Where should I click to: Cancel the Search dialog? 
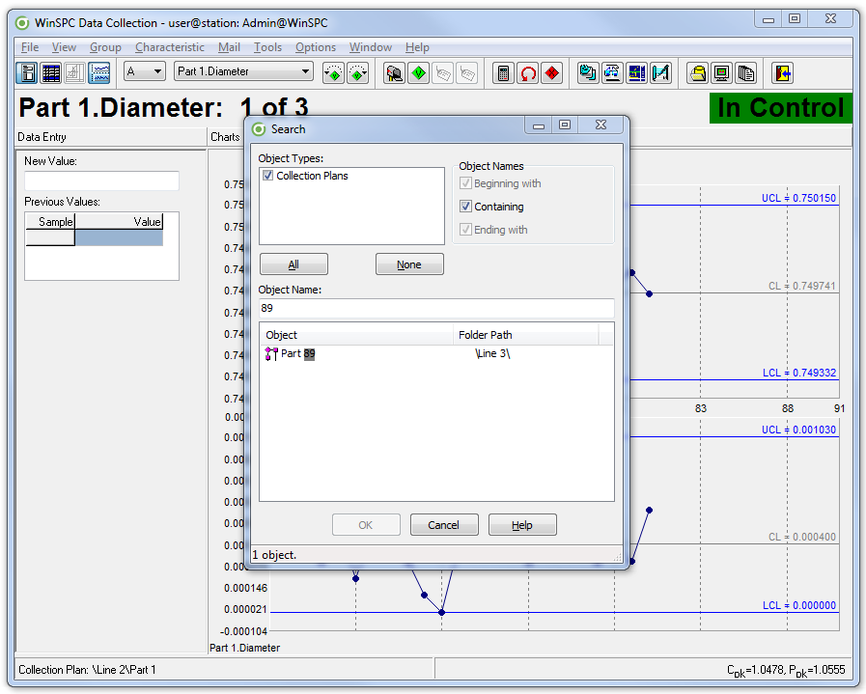[444, 525]
